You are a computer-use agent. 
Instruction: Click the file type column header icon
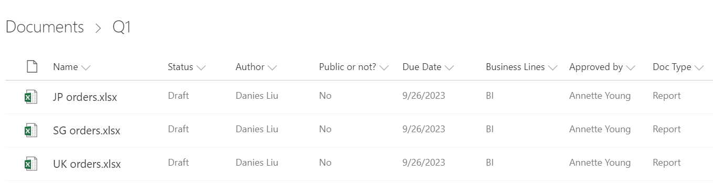pyautogui.click(x=32, y=67)
